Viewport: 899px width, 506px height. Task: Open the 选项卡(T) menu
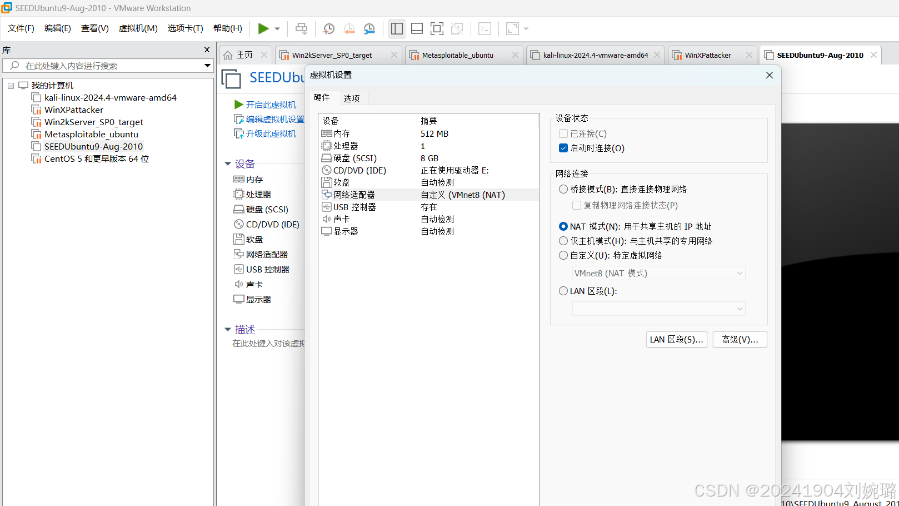pyautogui.click(x=186, y=28)
